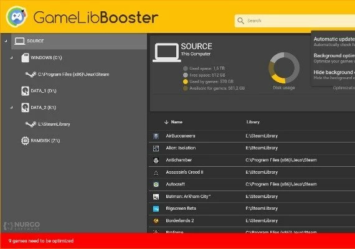The width and height of the screenshot is (355, 249).
Task: Click AirBuccaneers' E:\SteamLibrary cell
Action: 262,136
